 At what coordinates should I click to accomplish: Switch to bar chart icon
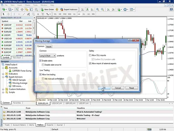[x=83, y=9]
